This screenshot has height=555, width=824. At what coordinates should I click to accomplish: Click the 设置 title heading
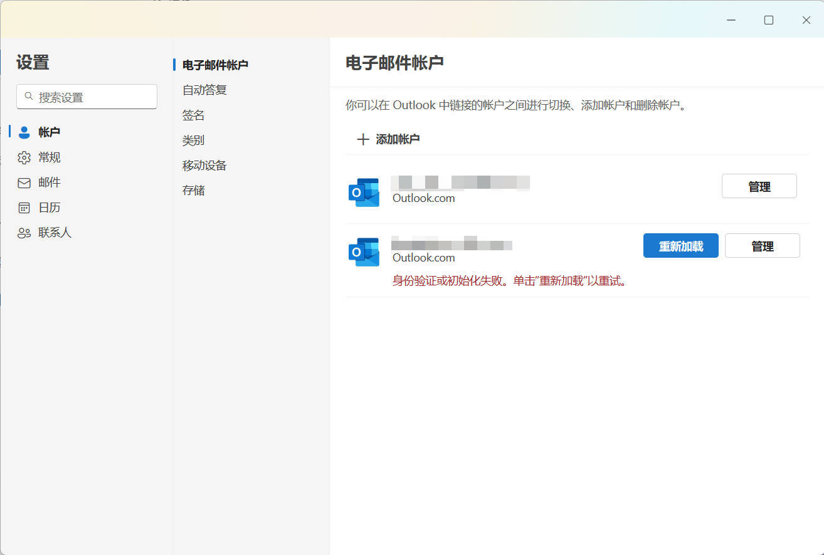coord(33,62)
